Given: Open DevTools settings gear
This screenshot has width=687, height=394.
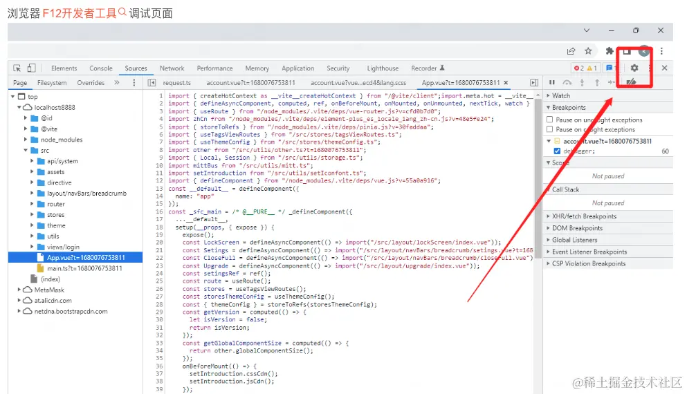Looking at the screenshot, I should click(634, 68).
